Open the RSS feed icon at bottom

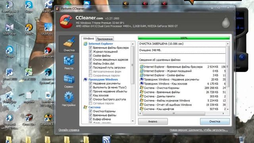106,139
